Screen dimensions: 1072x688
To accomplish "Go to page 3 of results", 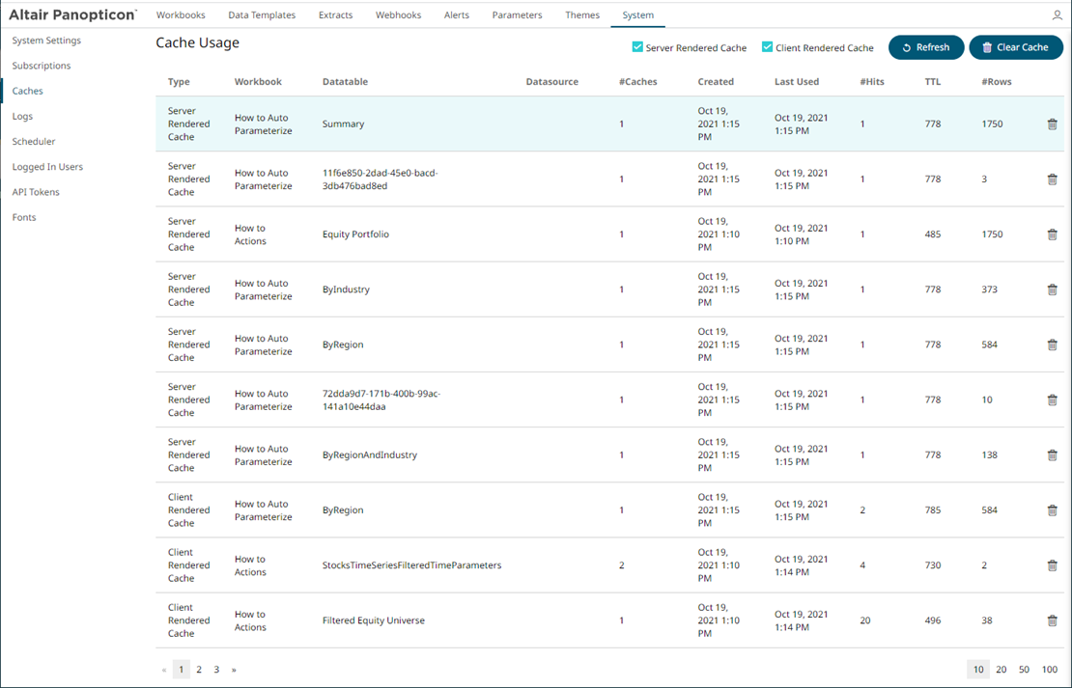I will 216,670.
